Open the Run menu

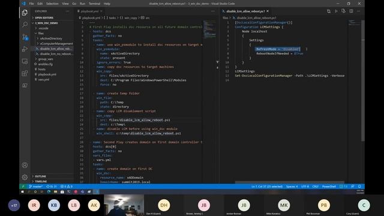[x=83, y=4]
